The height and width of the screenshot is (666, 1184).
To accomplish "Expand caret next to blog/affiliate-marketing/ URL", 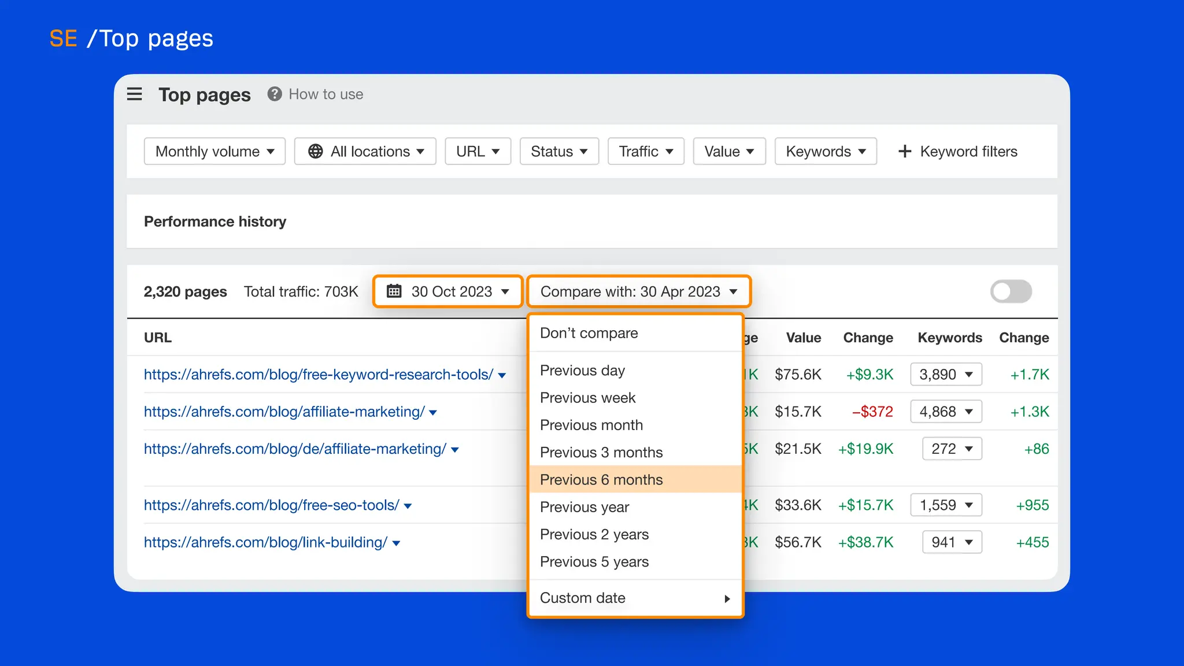I will [x=433, y=413].
